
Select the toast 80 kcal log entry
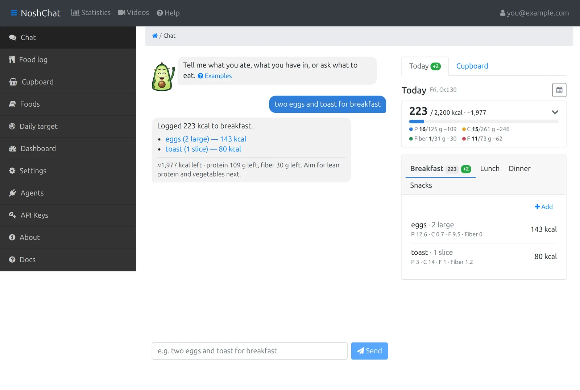tap(484, 257)
